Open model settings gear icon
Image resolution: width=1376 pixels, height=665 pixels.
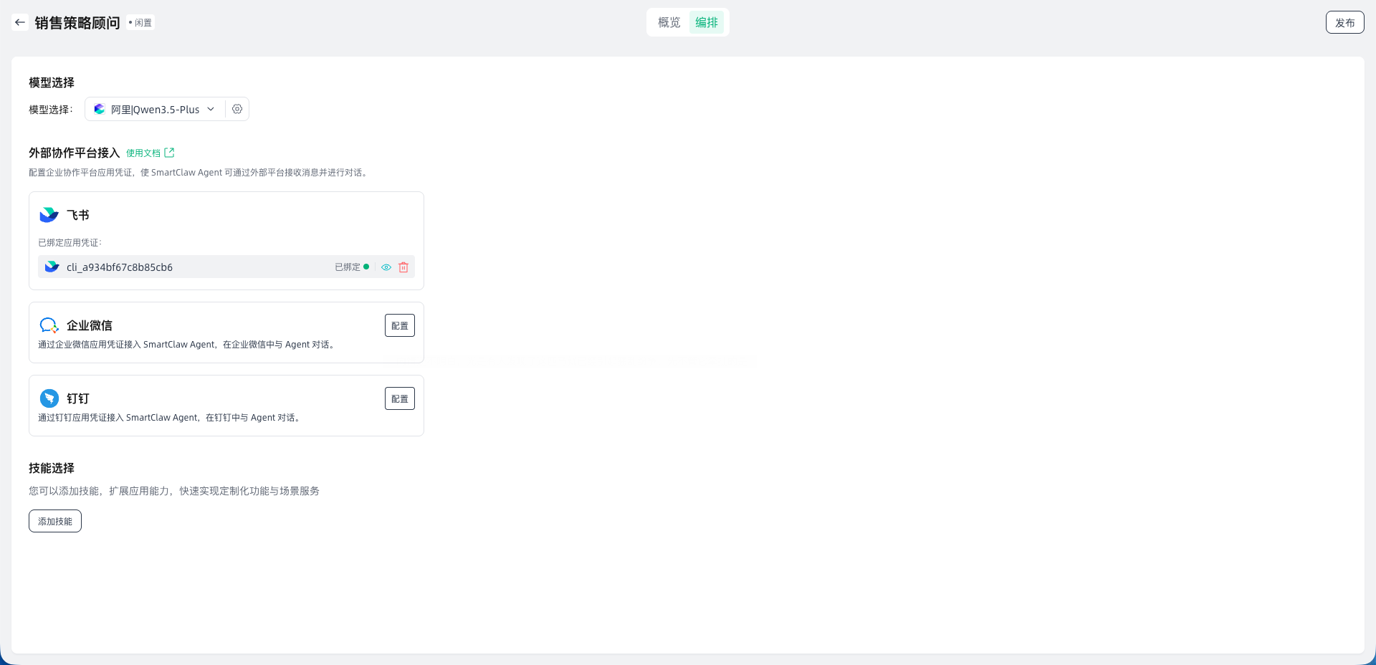(237, 109)
